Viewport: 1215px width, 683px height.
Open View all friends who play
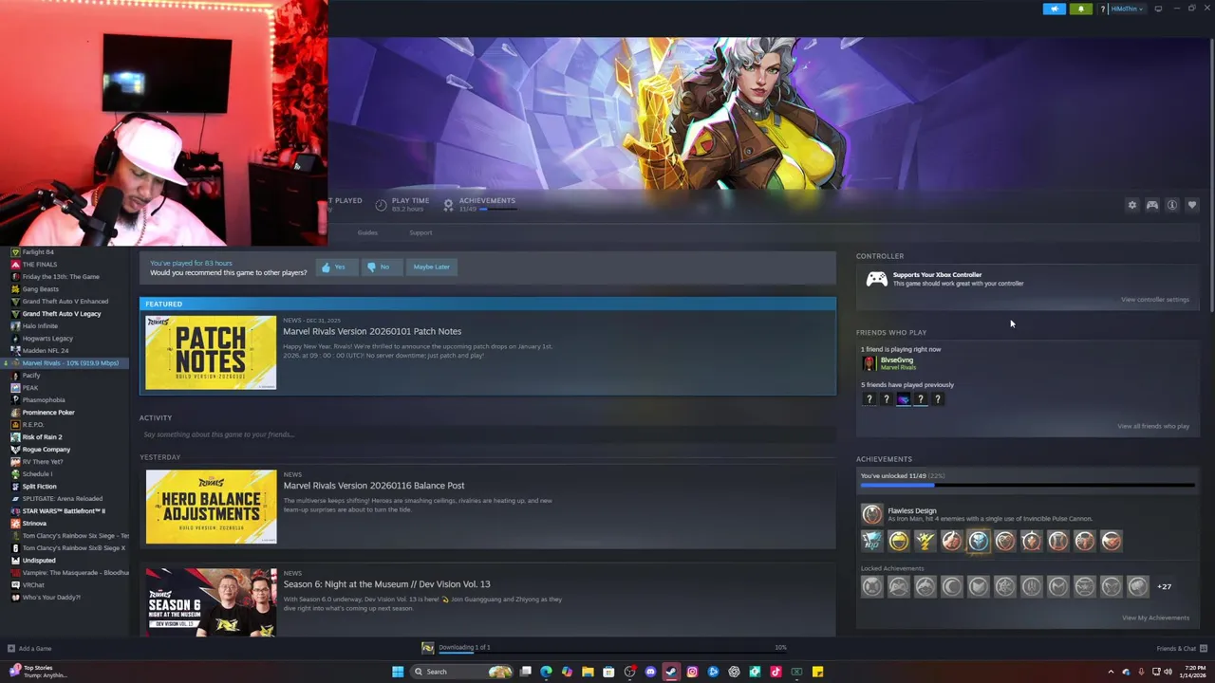[x=1153, y=426]
